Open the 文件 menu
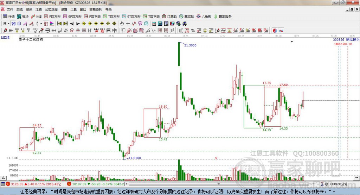This screenshot has width=360, height=195. coord(10,10)
